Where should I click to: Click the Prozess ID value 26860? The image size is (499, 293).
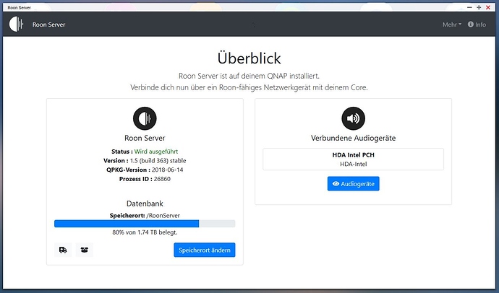[x=162, y=179]
